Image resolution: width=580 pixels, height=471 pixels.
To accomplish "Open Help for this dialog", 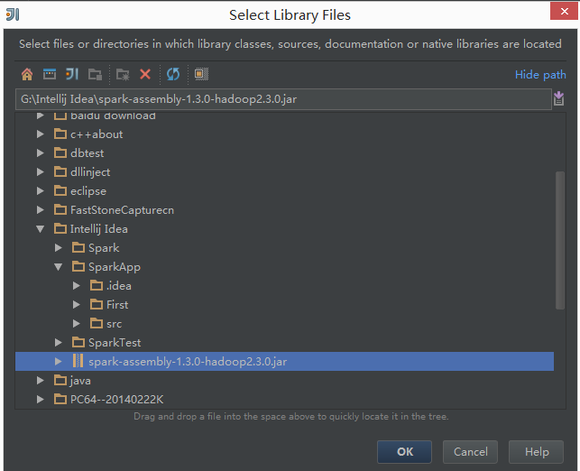I will (537, 452).
